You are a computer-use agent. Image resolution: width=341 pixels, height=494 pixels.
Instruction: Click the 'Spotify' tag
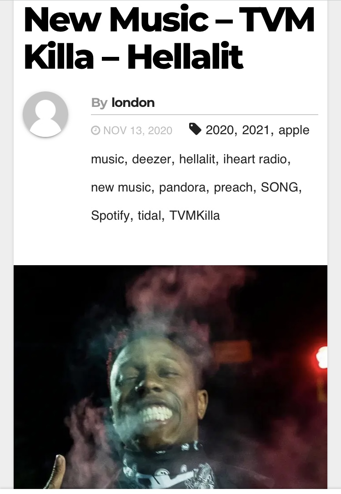[x=110, y=216]
